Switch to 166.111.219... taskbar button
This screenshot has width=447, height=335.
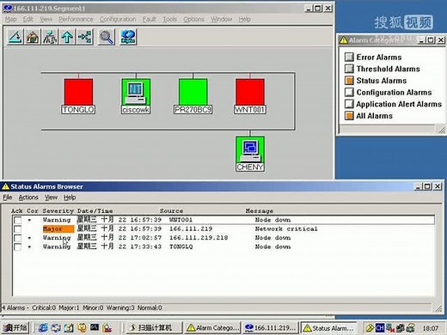[271, 327]
